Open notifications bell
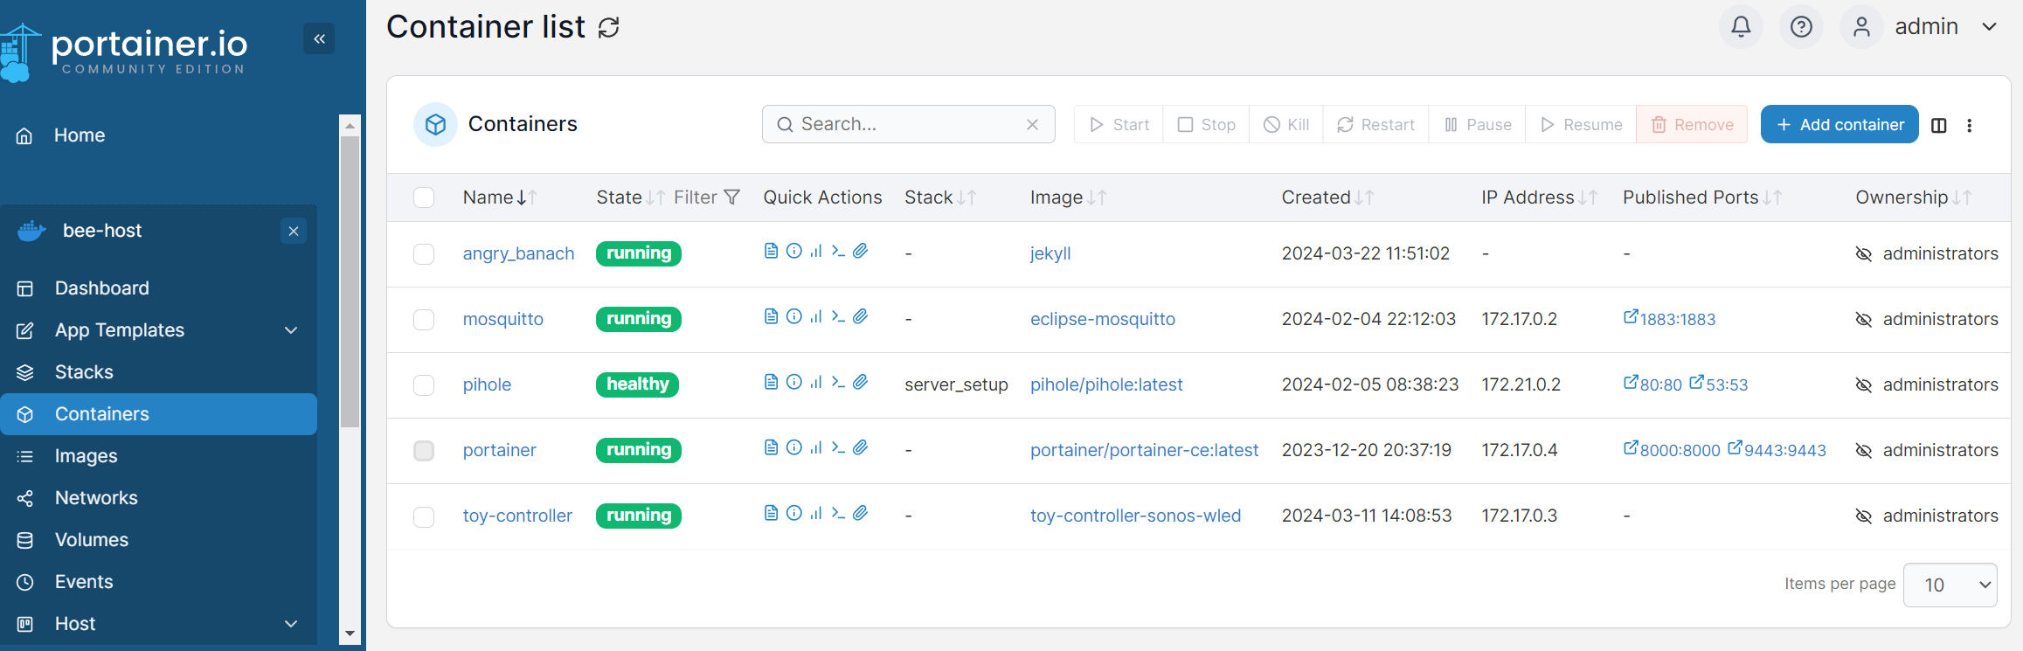The height and width of the screenshot is (651, 2023). pyautogui.click(x=1741, y=27)
